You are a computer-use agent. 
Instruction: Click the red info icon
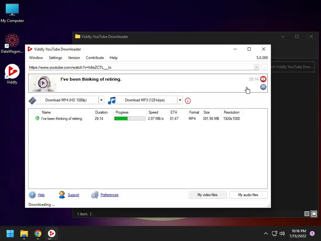[188, 101]
